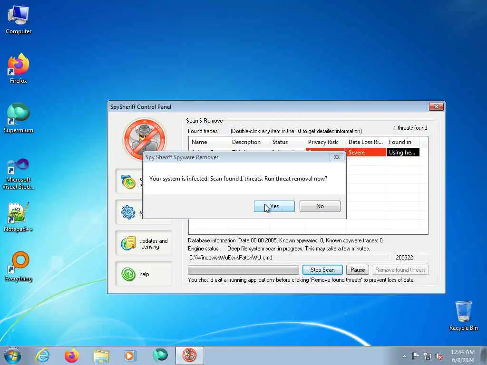Decline threat removal with No button

point(320,206)
